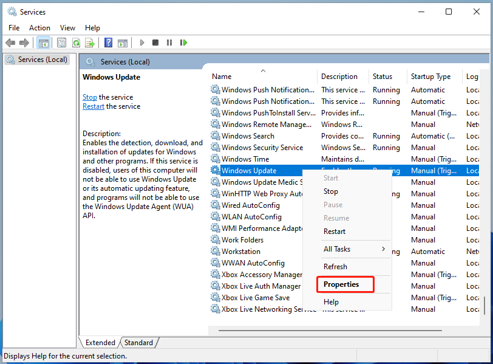
Task: Toggle Show/Hide Console Tree icon
Action: click(x=43, y=43)
